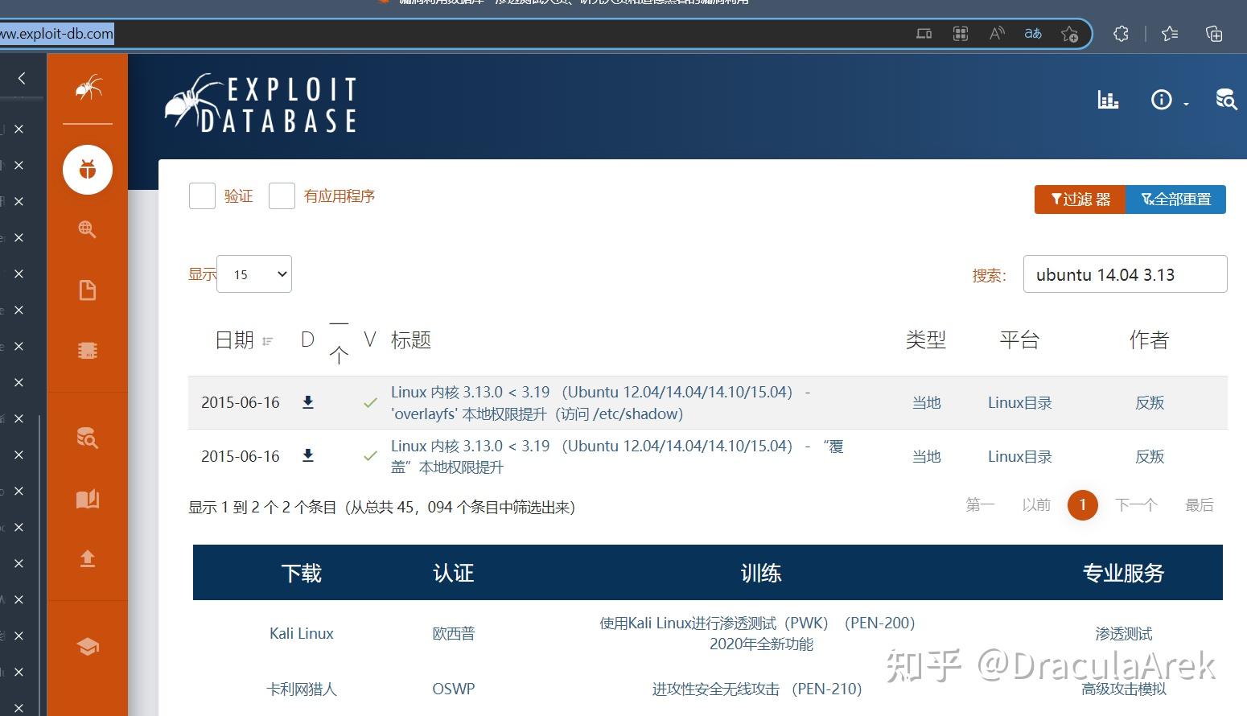The image size is (1247, 716).
Task: Click the Exploit Database header logo
Action: tap(261, 104)
